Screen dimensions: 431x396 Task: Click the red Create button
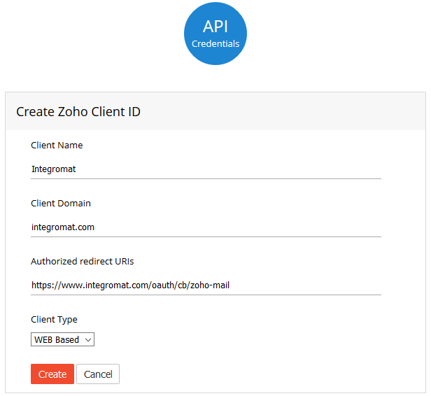point(52,374)
